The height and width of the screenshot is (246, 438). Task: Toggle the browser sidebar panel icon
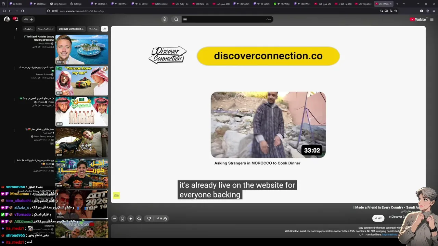[4, 11]
